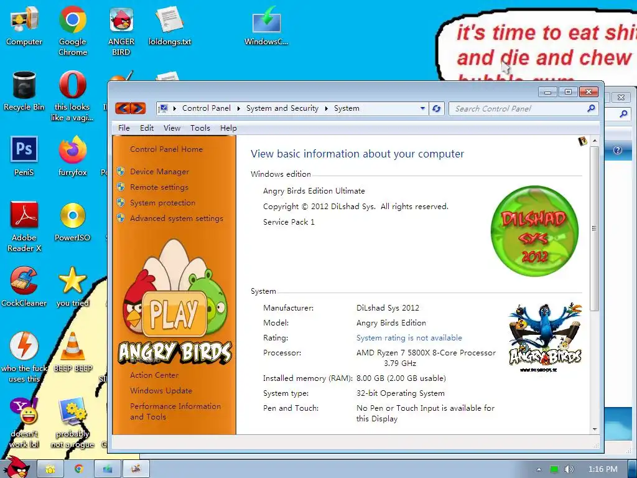Open Action Center link
Image resolution: width=637 pixels, height=478 pixels.
[x=154, y=375]
